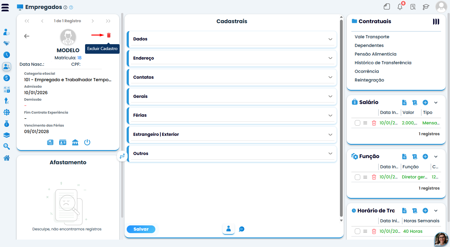Open the hamburger main menu icon
Viewport: 450px width, 247px height.
coord(5,7)
